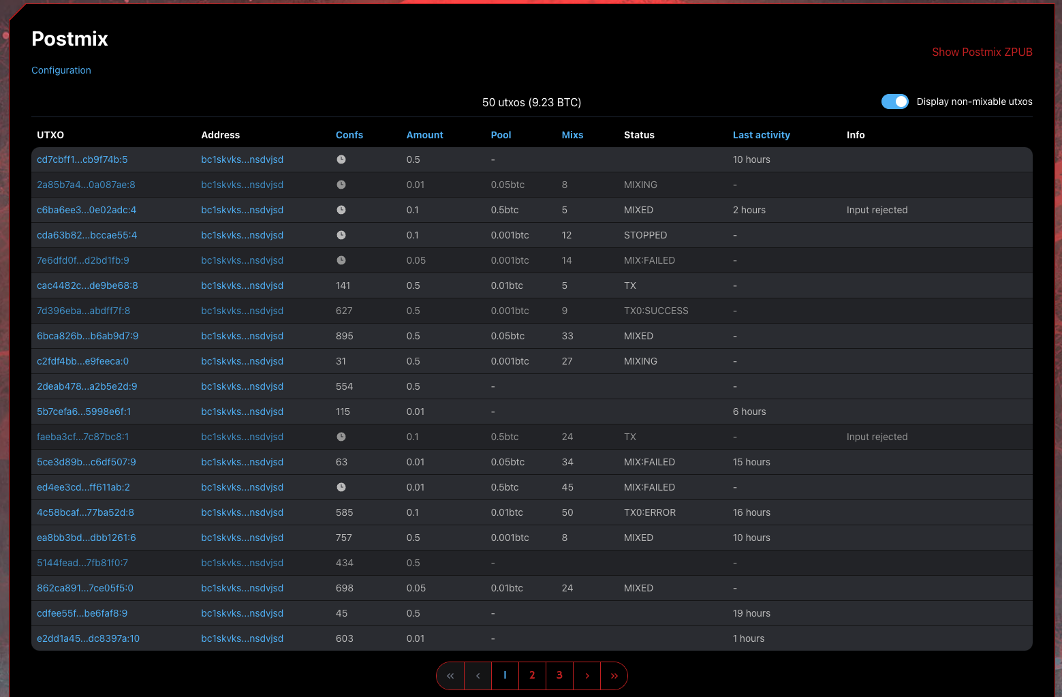Sort table by Amount column

point(425,135)
